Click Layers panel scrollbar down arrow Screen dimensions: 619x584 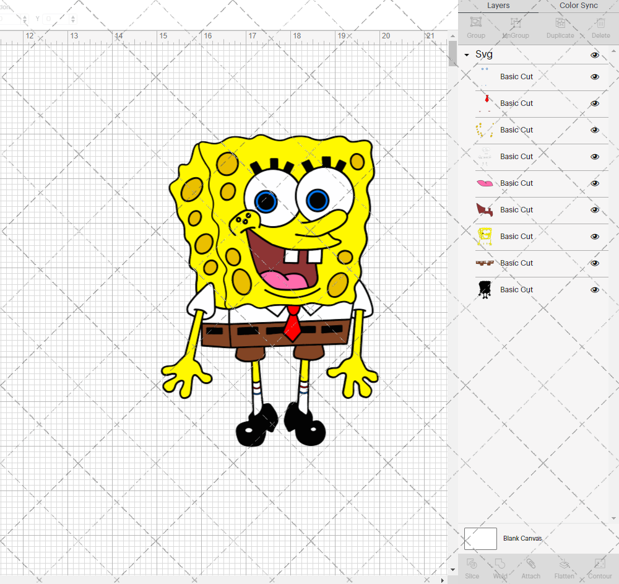[613, 518]
